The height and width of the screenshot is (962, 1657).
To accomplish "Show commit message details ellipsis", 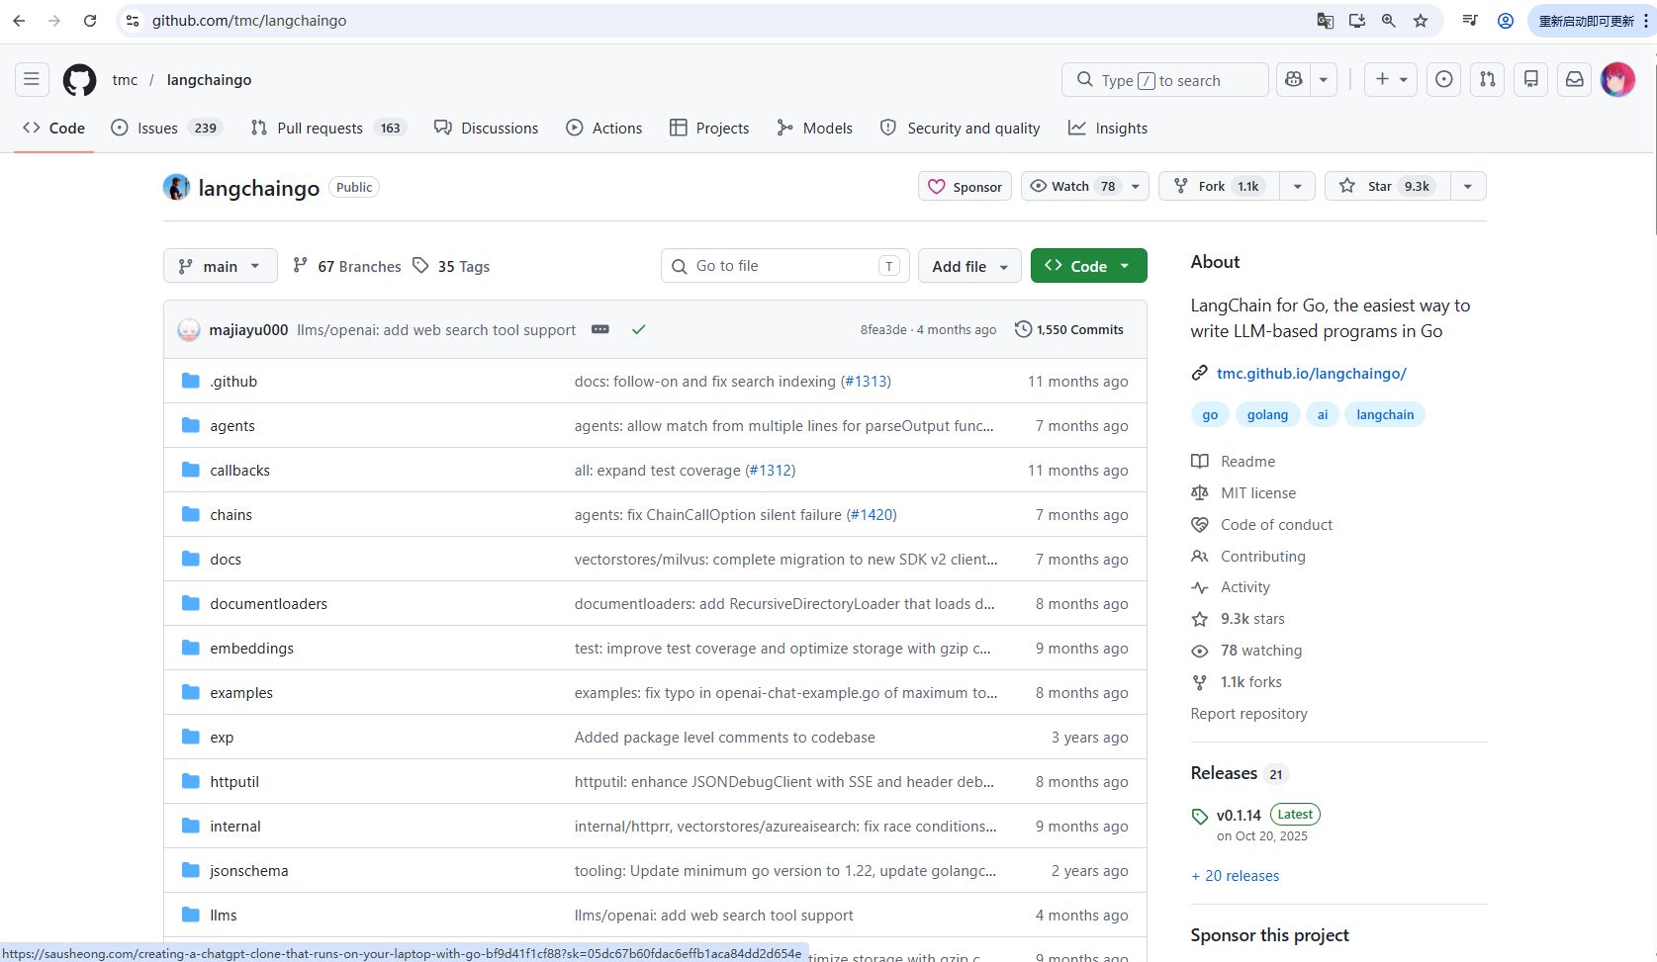I will pos(600,329).
